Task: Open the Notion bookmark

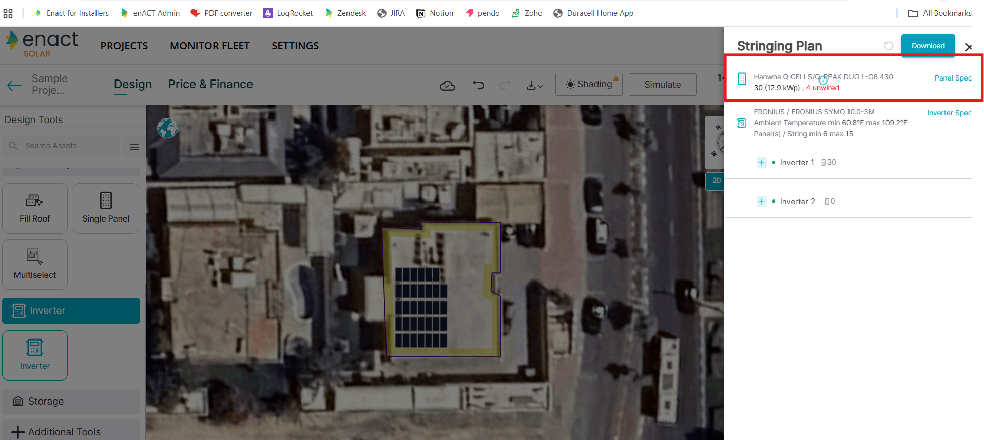Action: pyautogui.click(x=435, y=13)
